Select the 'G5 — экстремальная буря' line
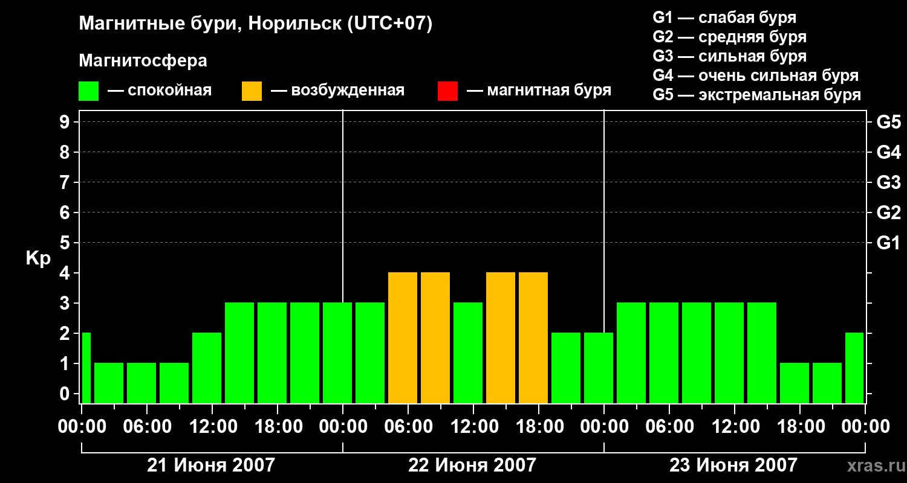The width and height of the screenshot is (907, 483). point(757,95)
